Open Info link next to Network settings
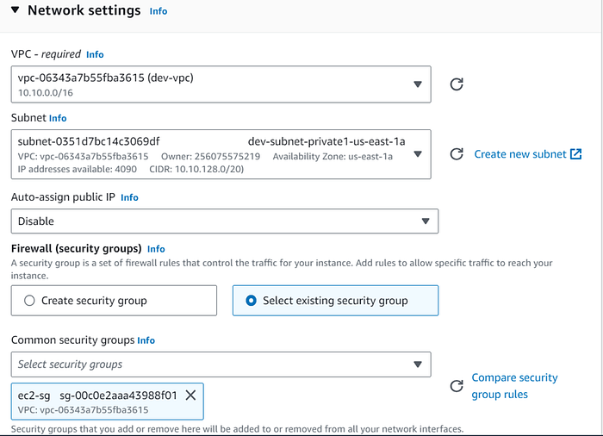Screen dimensions: 603x436 click(x=159, y=11)
